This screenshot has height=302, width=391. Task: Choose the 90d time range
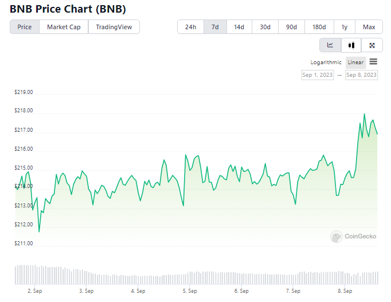[x=291, y=27]
